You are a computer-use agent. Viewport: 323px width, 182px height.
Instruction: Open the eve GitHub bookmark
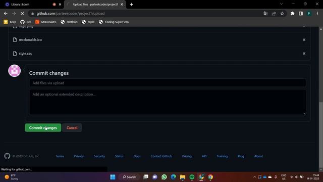click(x=26, y=22)
